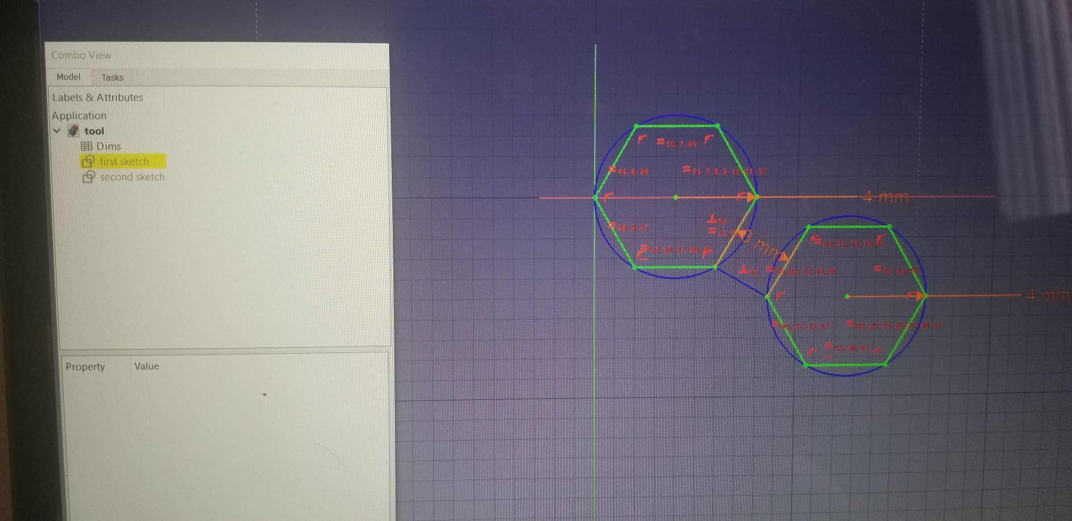This screenshot has height=521, width=1072.
Task: Collapse the 'tool' node in the tree
Action: (57, 131)
